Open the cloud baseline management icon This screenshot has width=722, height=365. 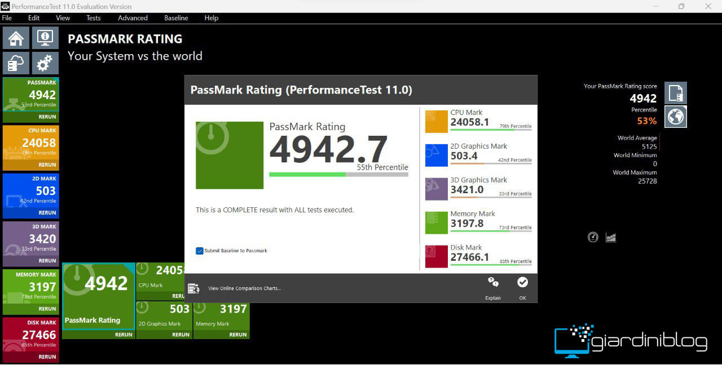click(x=16, y=63)
